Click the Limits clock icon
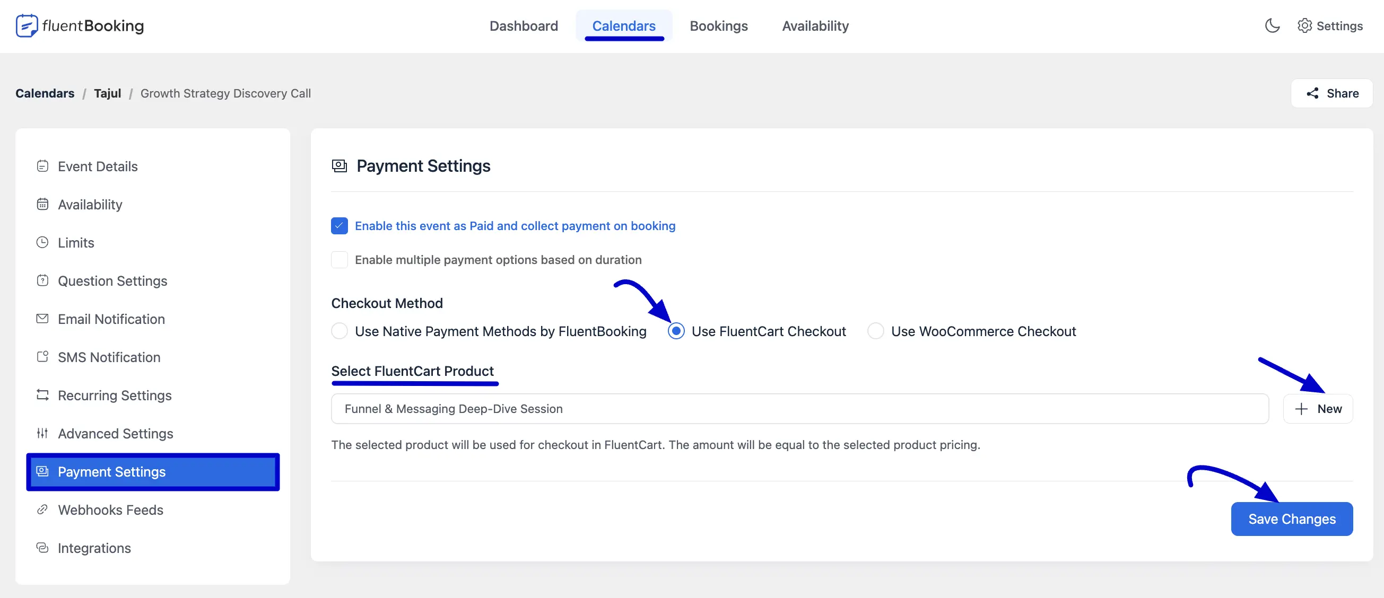The image size is (1384, 598). point(42,243)
